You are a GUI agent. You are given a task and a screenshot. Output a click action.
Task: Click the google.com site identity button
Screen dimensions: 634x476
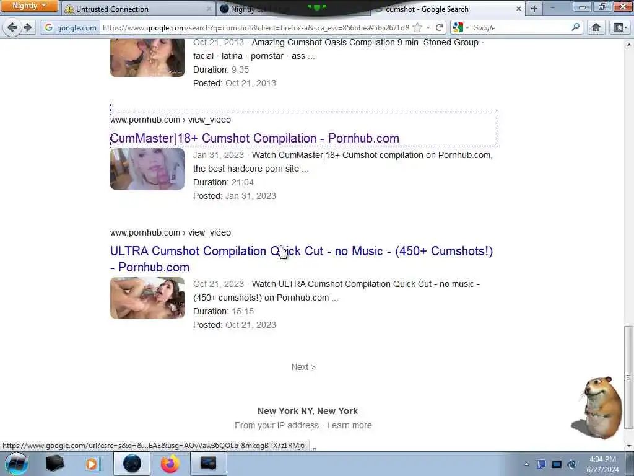(x=71, y=27)
